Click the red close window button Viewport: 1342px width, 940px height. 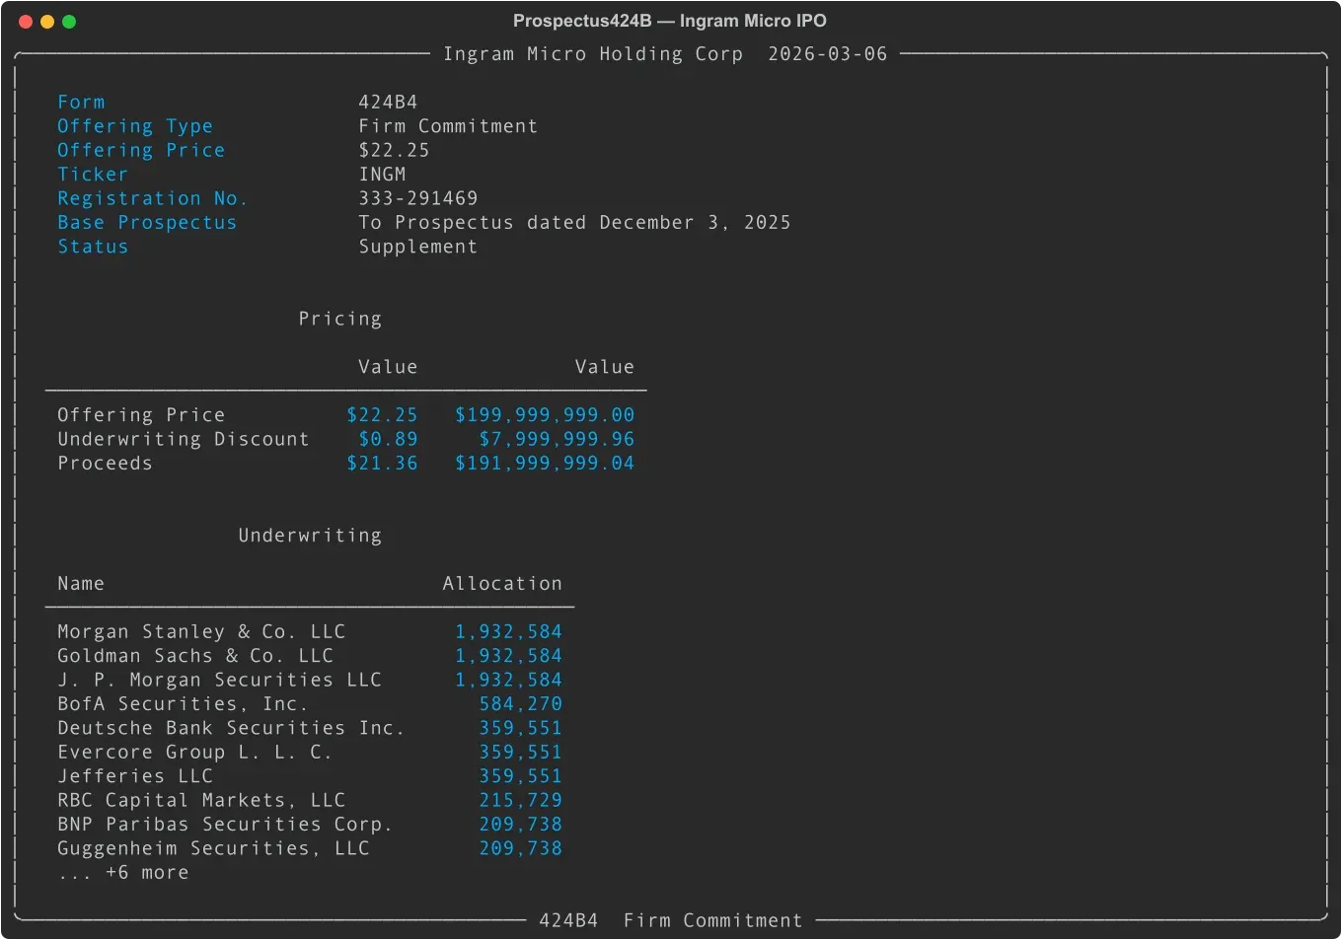coord(26,22)
